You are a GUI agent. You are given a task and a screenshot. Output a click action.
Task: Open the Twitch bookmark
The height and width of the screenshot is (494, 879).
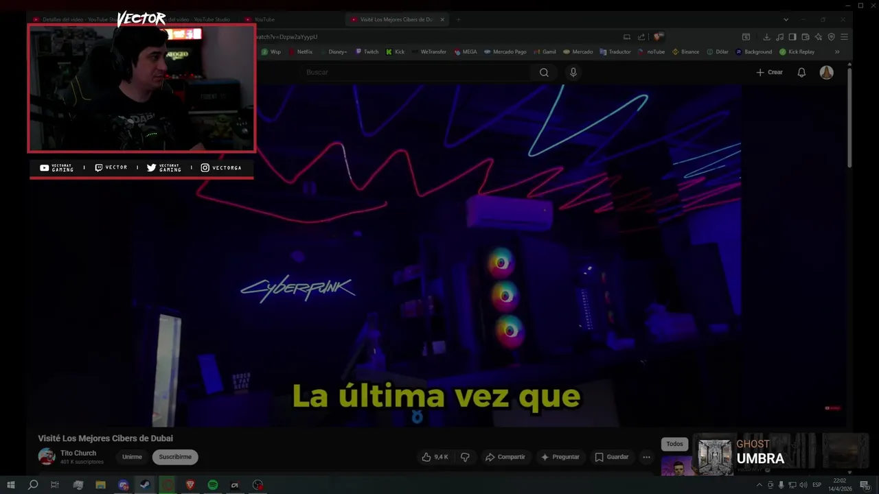[x=367, y=51]
